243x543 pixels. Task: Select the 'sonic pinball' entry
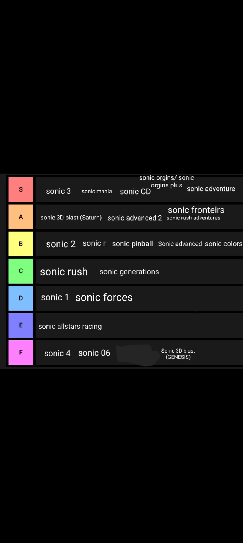click(132, 244)
